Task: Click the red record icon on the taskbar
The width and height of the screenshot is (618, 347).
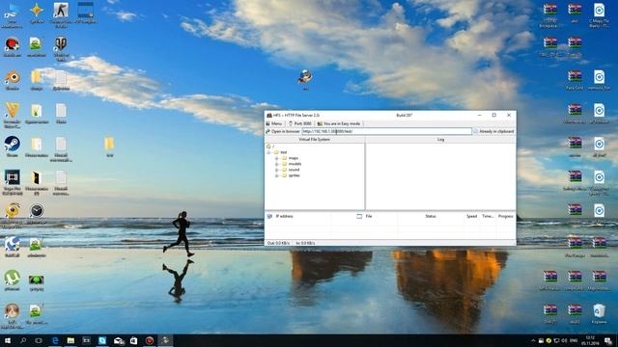Action: [x=150, y=340]
